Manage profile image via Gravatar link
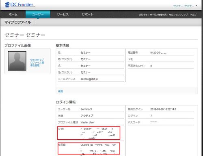Viewport: 203px width, 156px height. pos(37,62)
